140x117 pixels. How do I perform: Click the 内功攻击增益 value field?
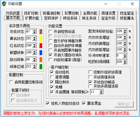tap(120, 37)
